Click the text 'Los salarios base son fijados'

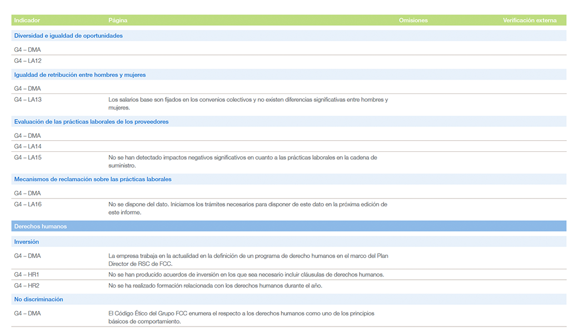click(144, 100)
